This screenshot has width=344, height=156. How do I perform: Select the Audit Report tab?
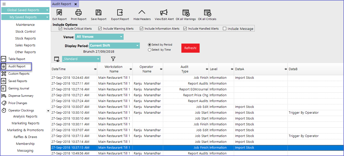[62, 4]
